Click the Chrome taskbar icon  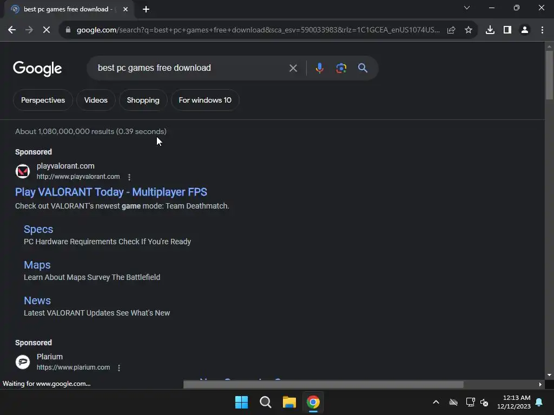point(313,402)
